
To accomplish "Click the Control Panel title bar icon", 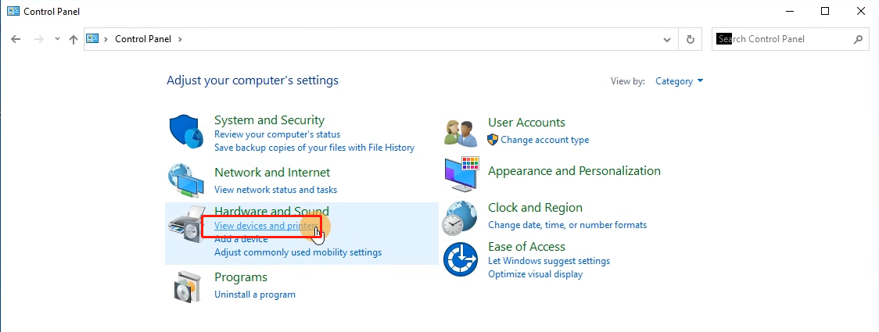I will [13, 11].
